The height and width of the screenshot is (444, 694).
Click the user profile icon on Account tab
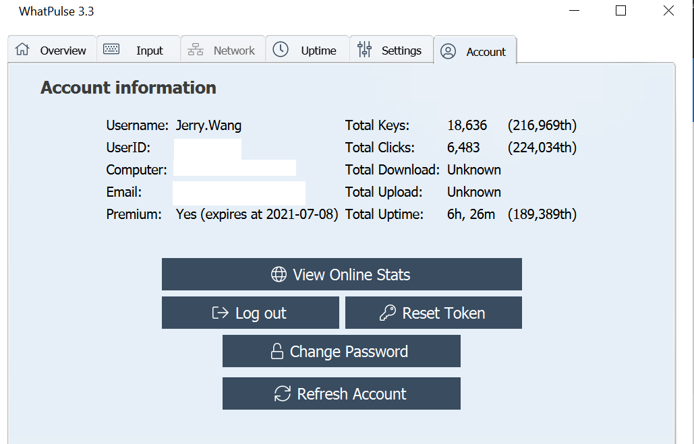[448, 51]
